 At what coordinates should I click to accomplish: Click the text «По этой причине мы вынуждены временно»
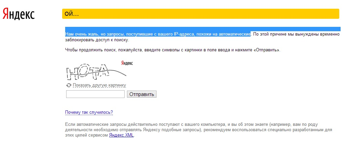296,34
